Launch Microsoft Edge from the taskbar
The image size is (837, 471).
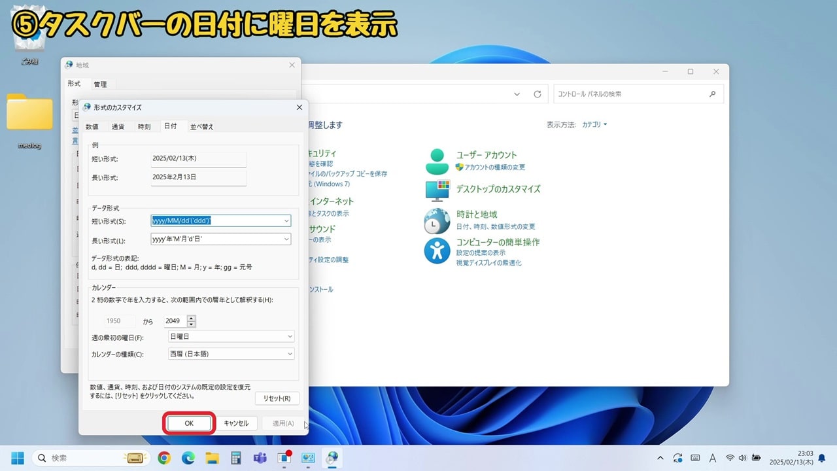pyautogui.click(x=188, y=458)
